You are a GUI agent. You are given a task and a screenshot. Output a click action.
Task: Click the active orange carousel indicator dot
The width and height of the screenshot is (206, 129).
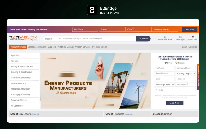(95, 107)
